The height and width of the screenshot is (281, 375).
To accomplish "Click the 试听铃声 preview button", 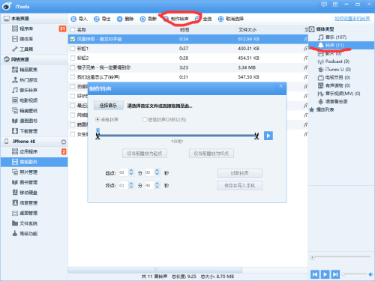I will point(240,173).
